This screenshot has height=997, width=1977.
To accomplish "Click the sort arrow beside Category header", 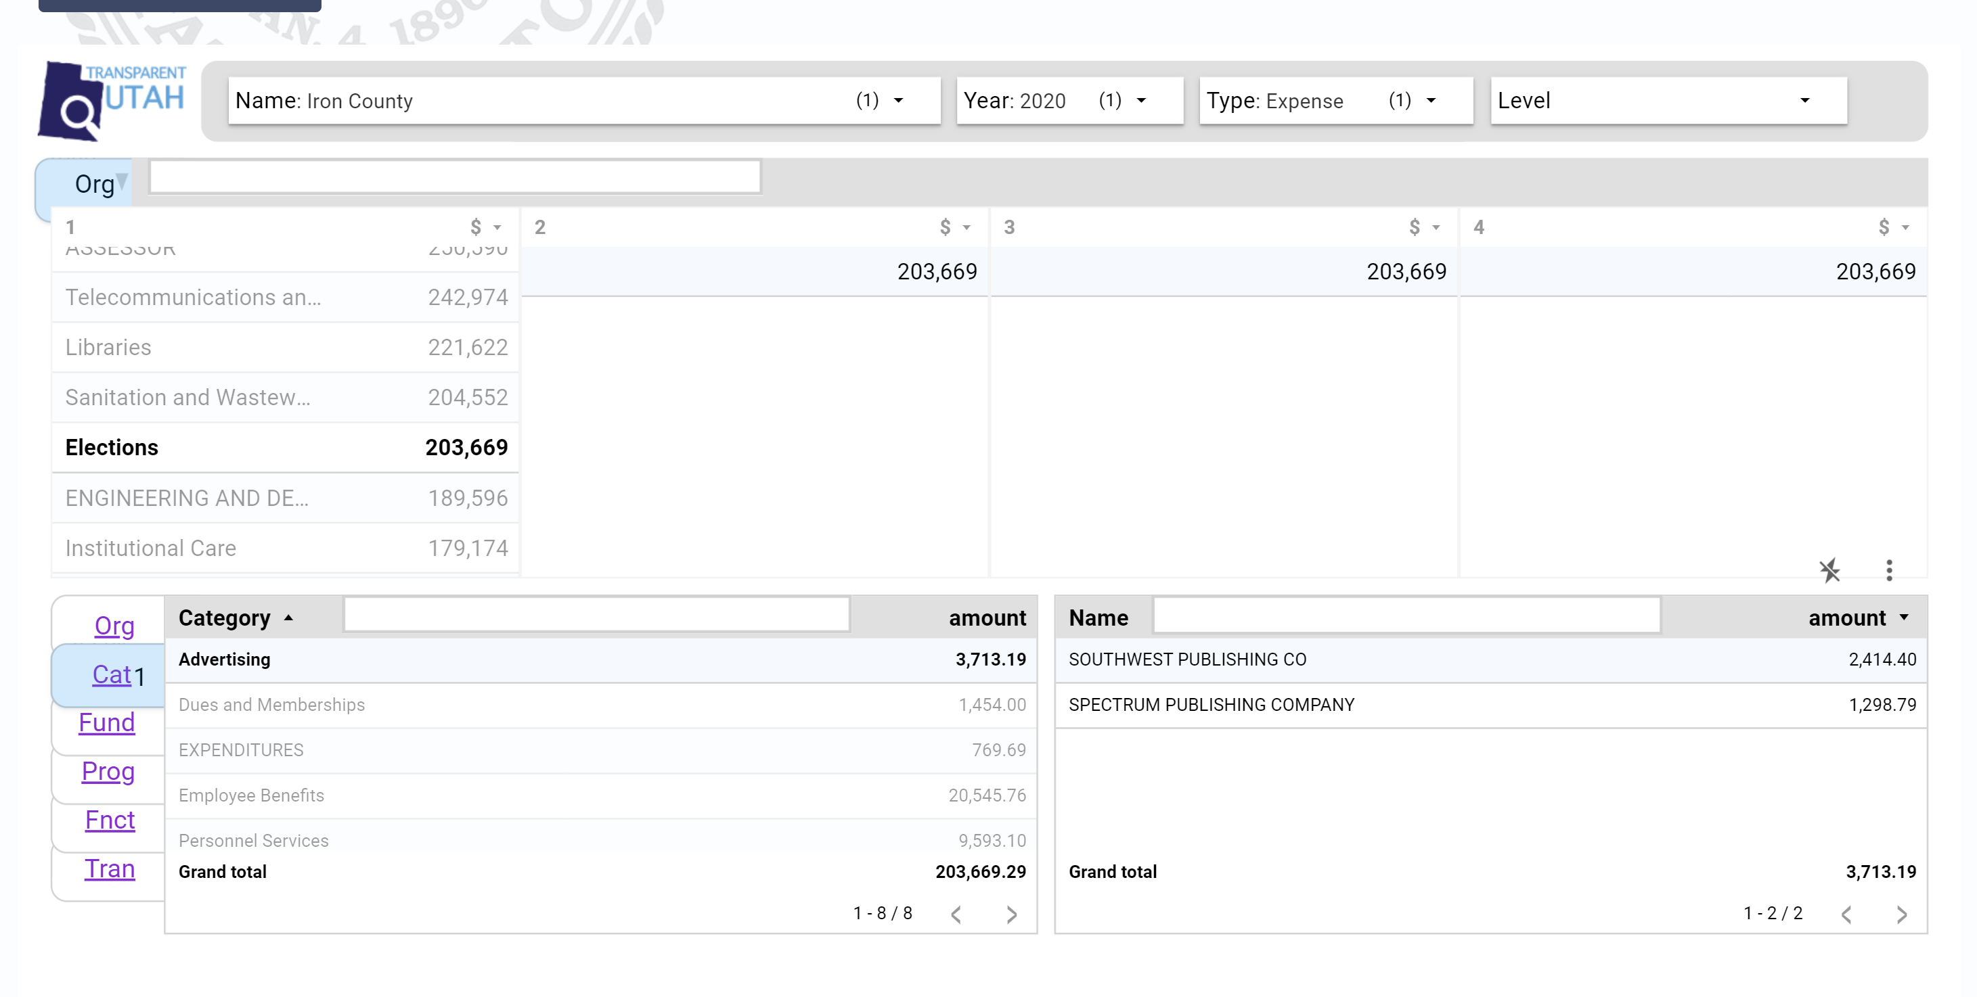I will pyautogui.click(x=288, y=618).
